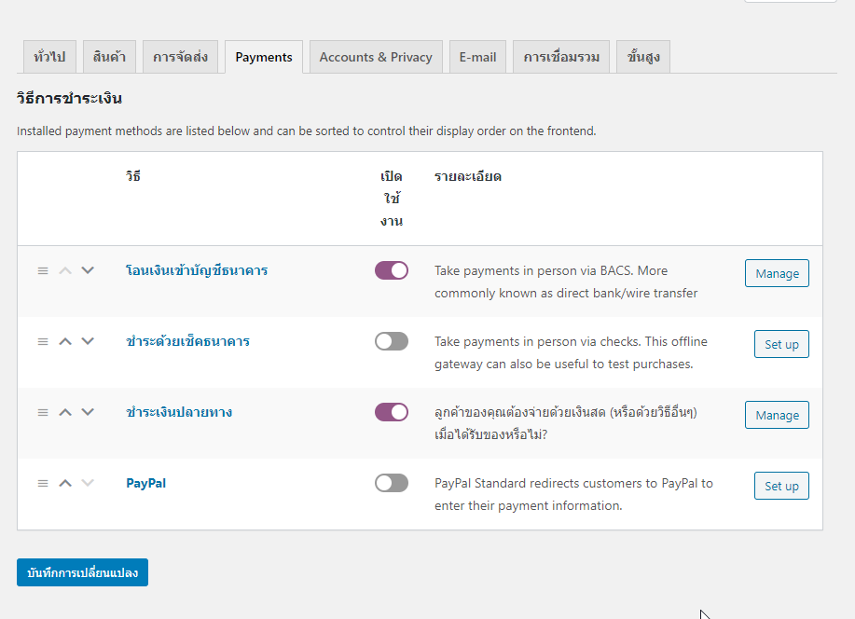Turn off the ชำระเงินปลายทาง toggle
This screenshot has width=855, height=619.
(392, 412)
